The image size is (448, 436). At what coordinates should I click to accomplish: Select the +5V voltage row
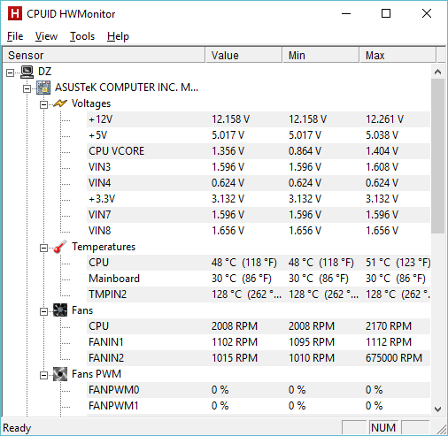(259, 135)
